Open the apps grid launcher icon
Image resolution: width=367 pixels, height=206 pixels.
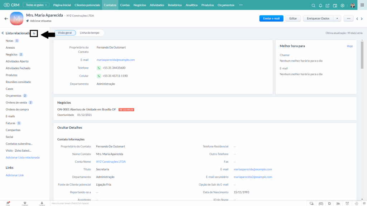click(x=362, y=5)
